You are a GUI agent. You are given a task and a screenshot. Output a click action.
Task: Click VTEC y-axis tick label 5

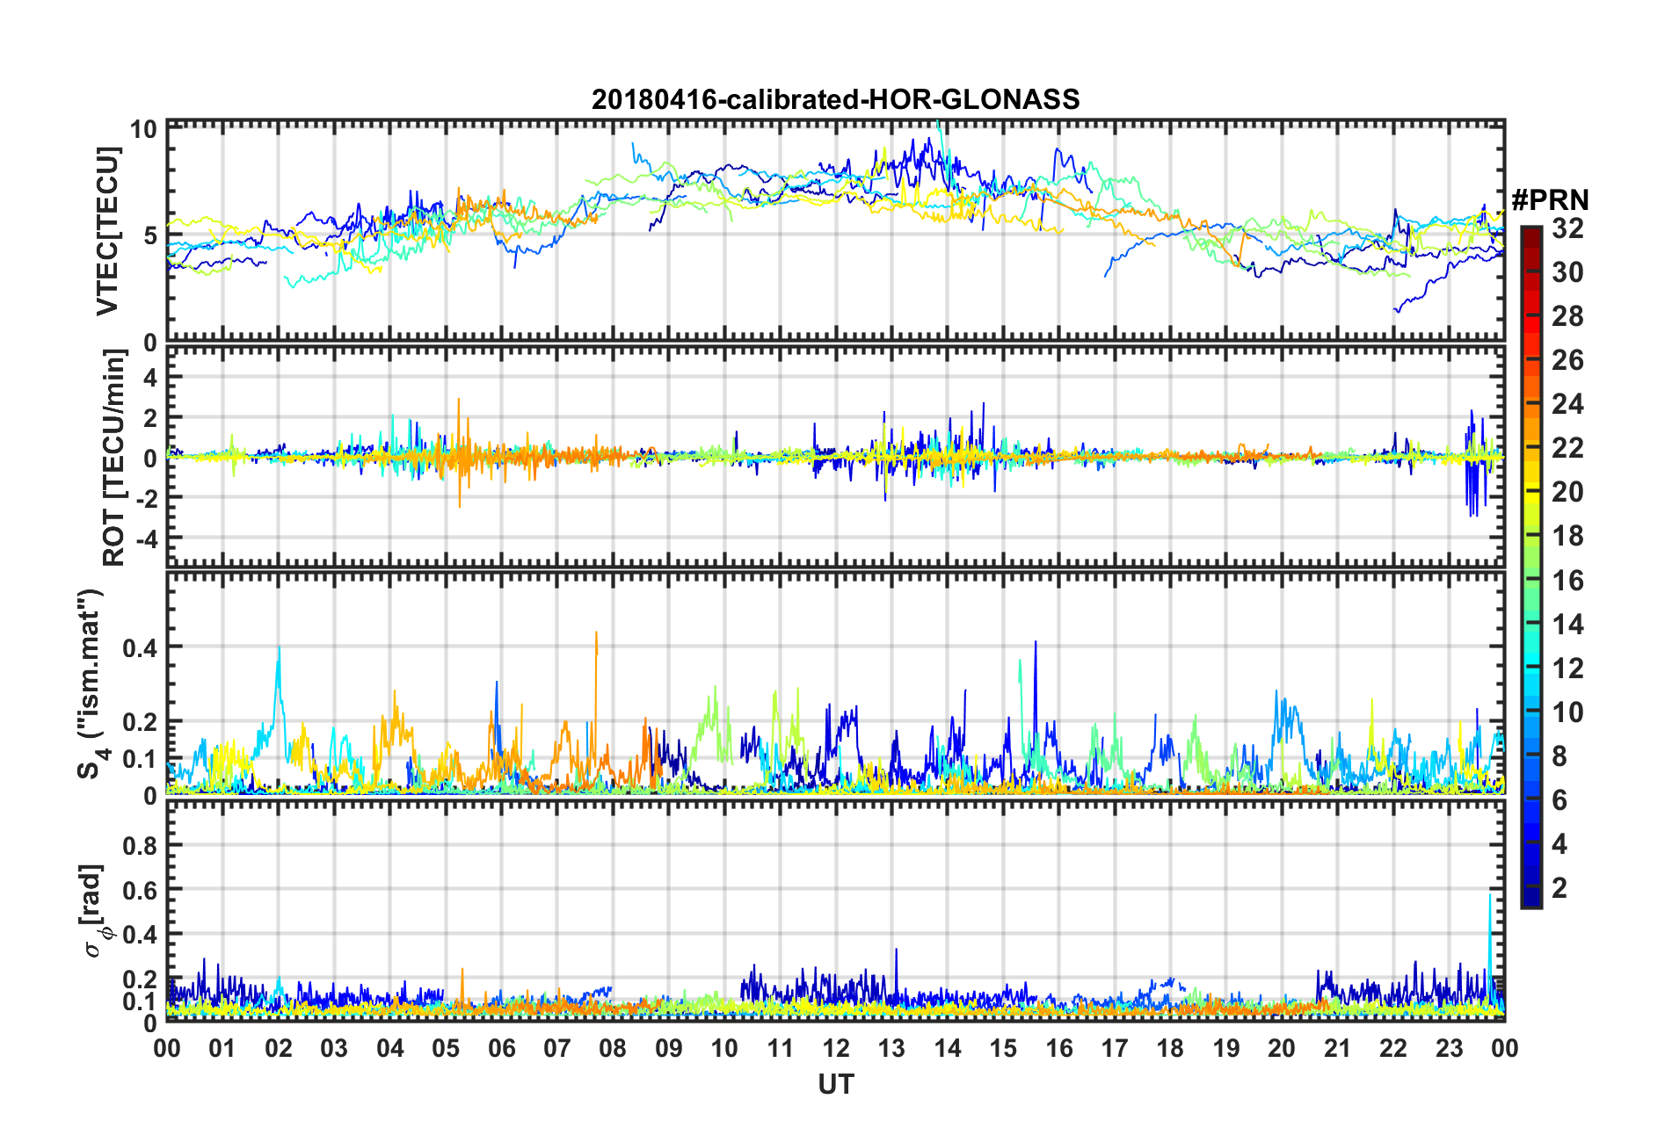coord(150,235)
